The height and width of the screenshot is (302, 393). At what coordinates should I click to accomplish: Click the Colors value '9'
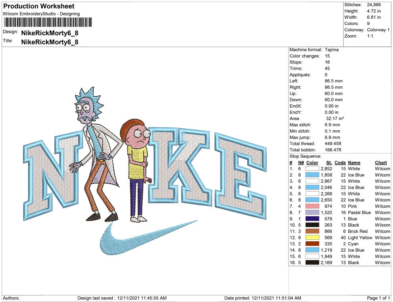[x=368, y=23]
